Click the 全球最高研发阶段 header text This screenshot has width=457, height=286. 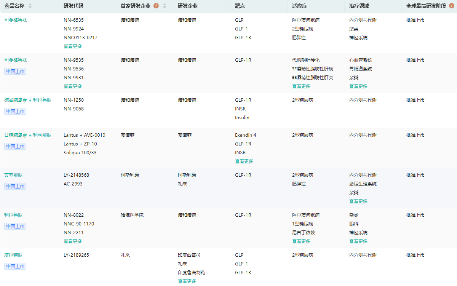426,6
